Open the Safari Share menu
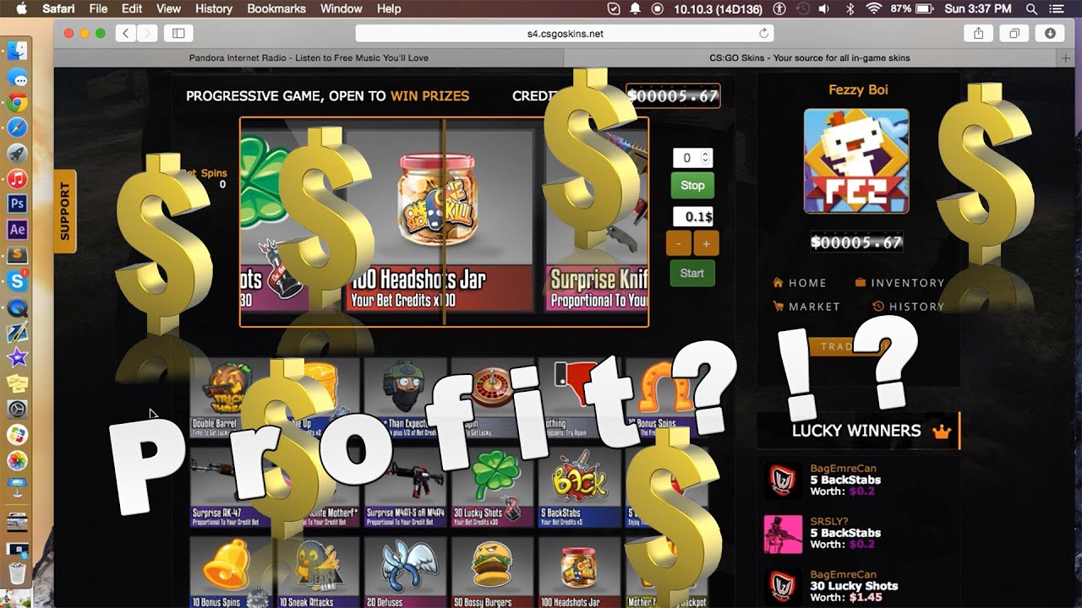Screen dimensions: 1082x608 coord(978,34)
